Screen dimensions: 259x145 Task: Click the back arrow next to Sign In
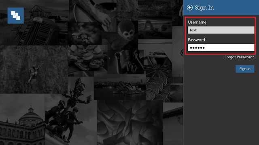pos(190,8)
